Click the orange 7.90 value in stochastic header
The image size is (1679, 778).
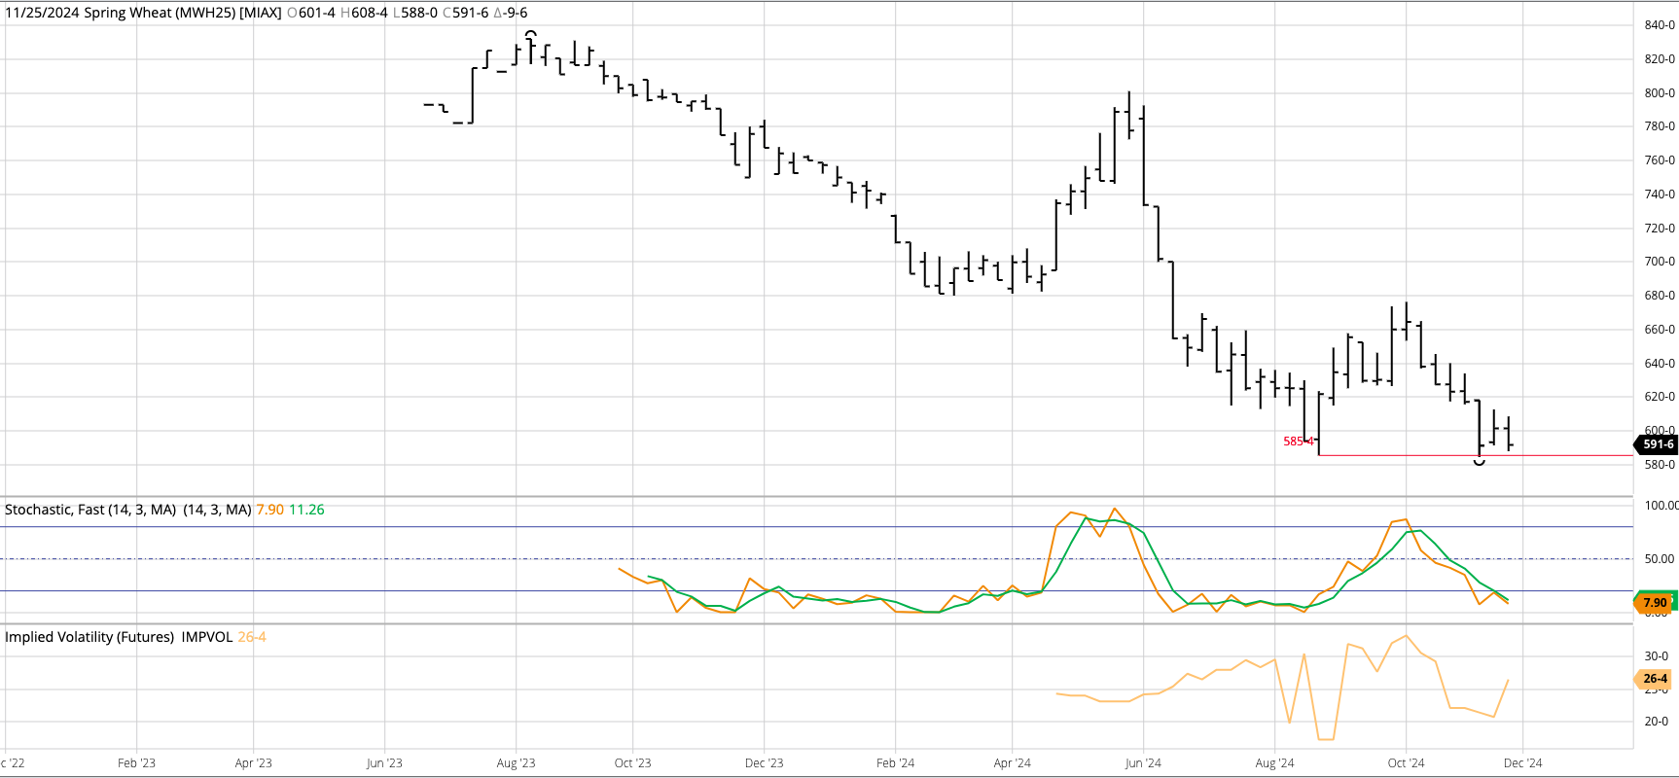269,510
